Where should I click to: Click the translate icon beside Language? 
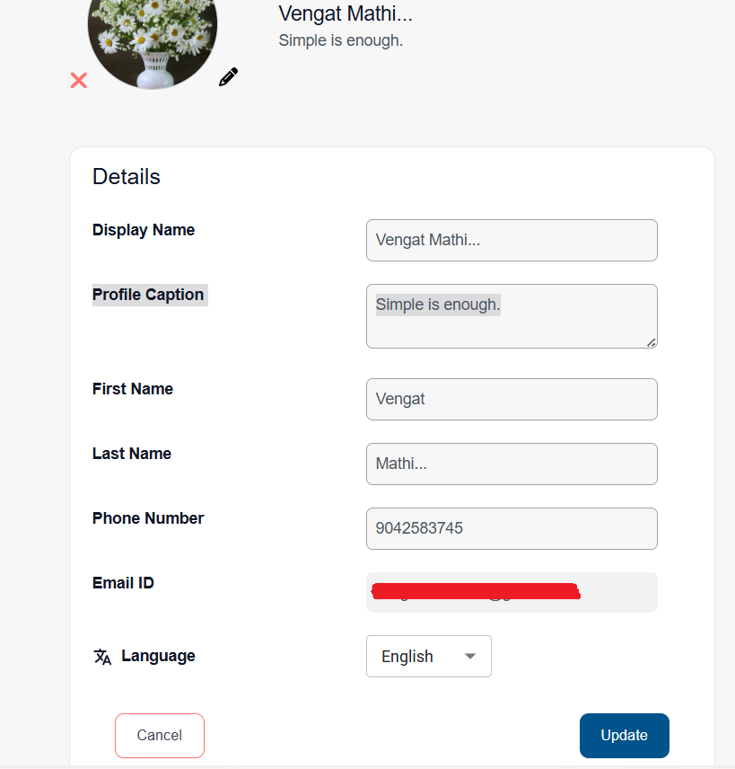(102, 656)
